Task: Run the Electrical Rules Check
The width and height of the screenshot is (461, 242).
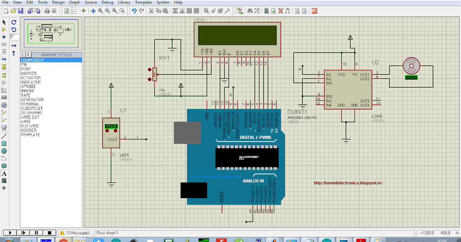Action: coord(304,11)
